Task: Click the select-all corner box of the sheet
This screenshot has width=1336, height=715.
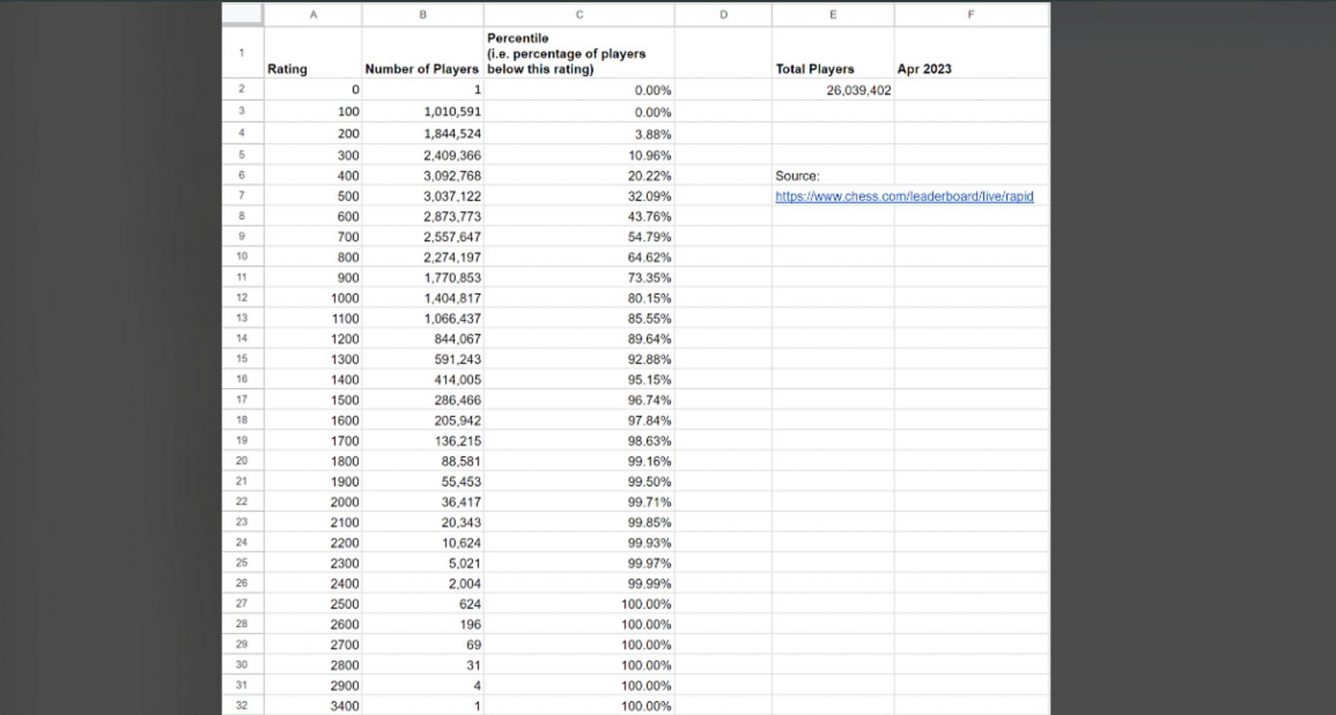Action: (242, 14)
